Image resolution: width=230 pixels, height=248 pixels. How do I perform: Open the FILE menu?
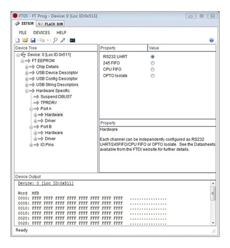(x=23, y=33)
